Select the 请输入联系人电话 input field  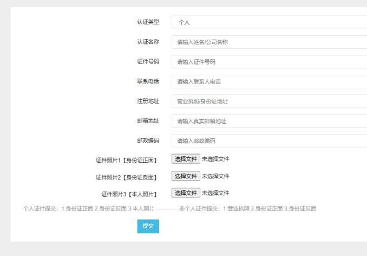point(269,81)
